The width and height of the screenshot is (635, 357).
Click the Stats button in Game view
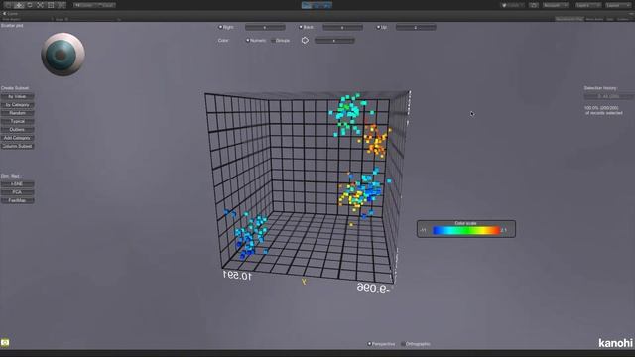[609, 19]
